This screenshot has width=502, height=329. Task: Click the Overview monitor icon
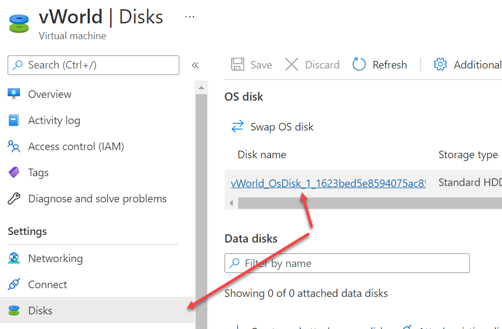coord(14,94)
